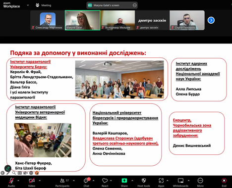Open the Zoom Workplace dropdown chevron

[x=28, y=5]
